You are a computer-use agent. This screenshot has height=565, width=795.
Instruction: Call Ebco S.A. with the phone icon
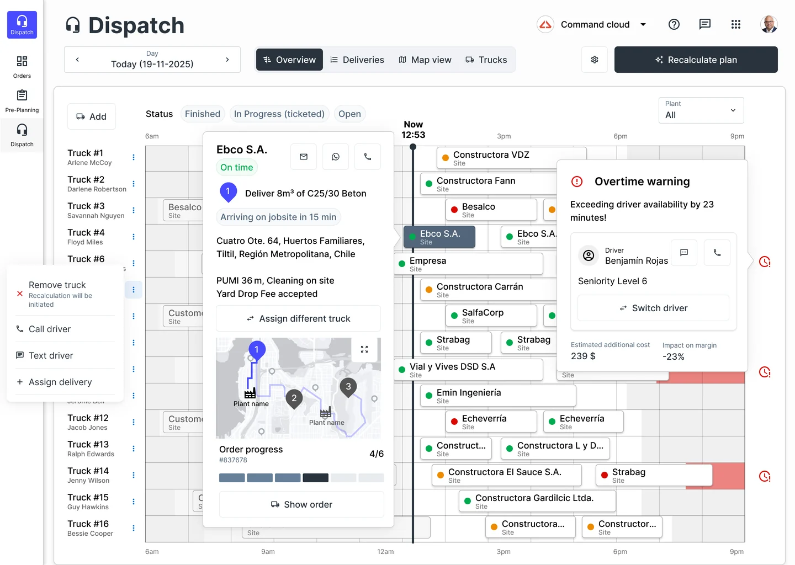[368, 157]
